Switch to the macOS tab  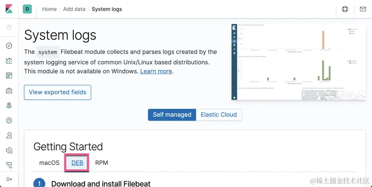(x=49, y=163)
